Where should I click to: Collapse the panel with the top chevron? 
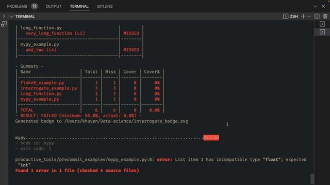(x=315, y=6)
